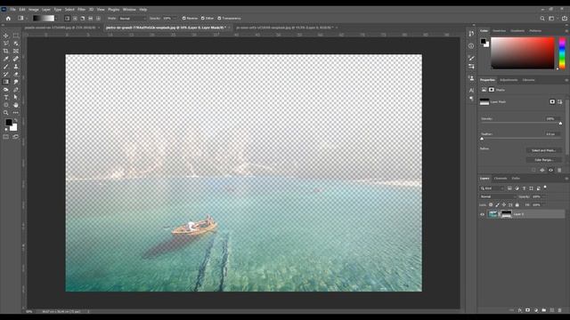Switch to the Swatches tab

(499, 31)
